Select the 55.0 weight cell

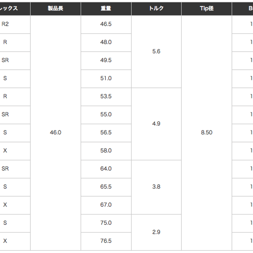106,115
